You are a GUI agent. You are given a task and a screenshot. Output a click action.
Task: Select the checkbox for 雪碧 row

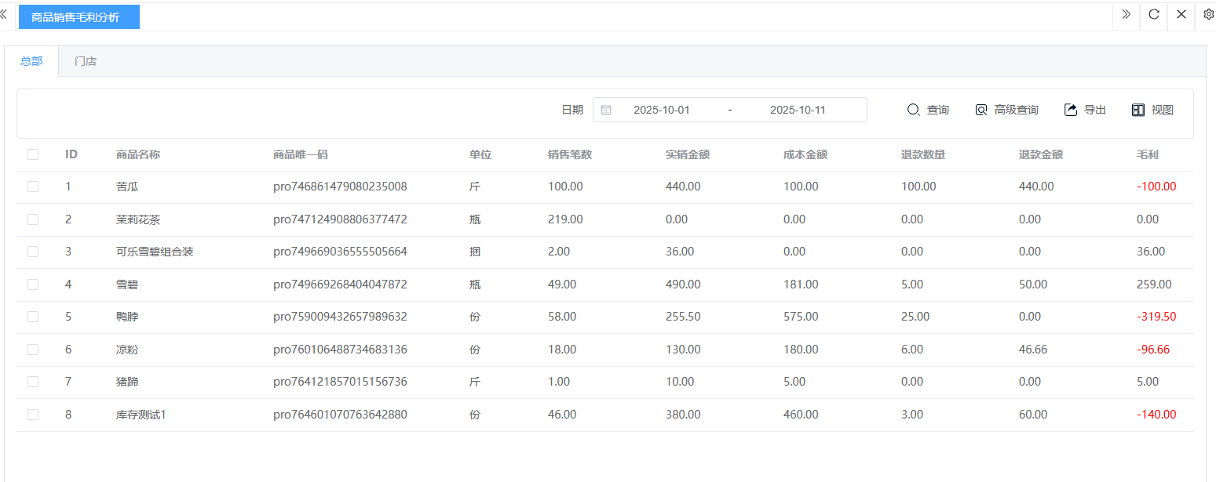[33, 284]
